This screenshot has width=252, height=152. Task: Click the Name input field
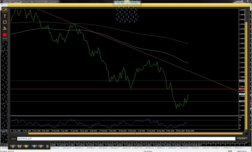(x=126, y=139)
